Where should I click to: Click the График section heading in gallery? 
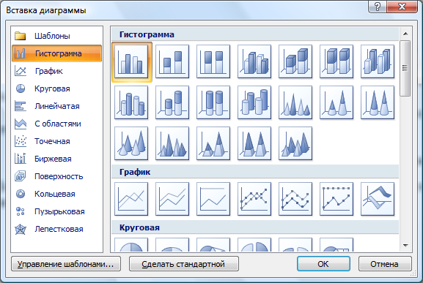click(135, 172)
